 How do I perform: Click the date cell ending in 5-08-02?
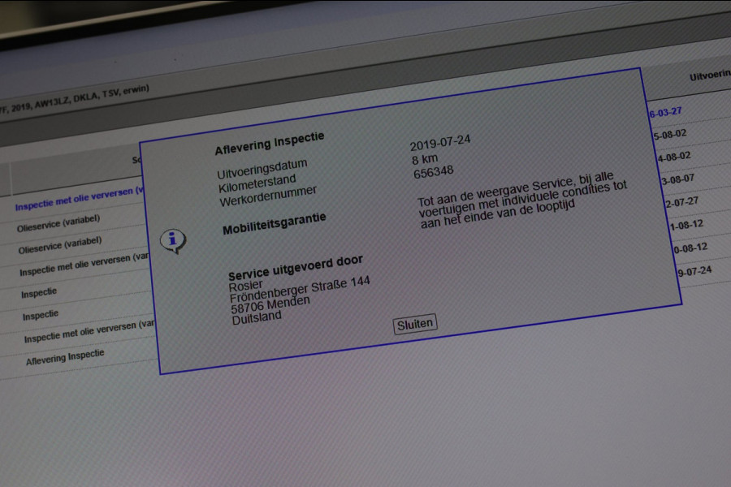click(671, 135)
